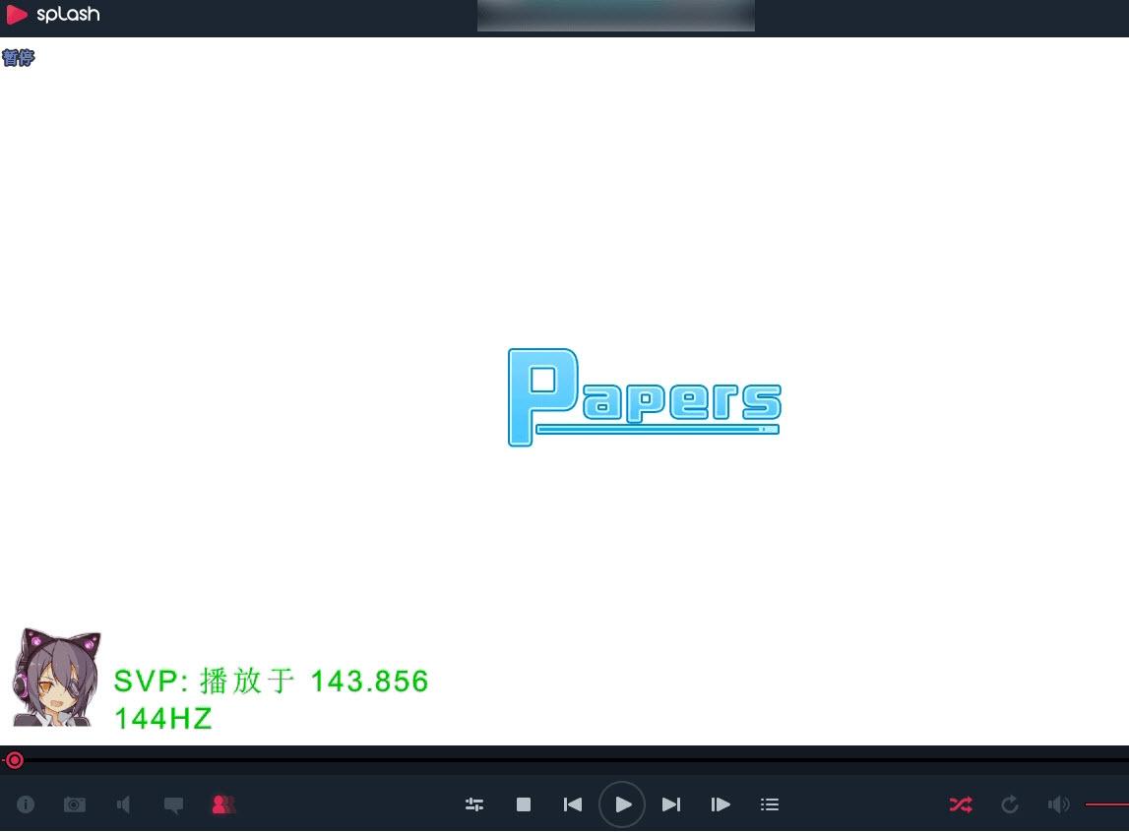The height and width of the screenshot is (832, 1129).
Task: Mute the volume speaker icon
Action: [1058, 803]
